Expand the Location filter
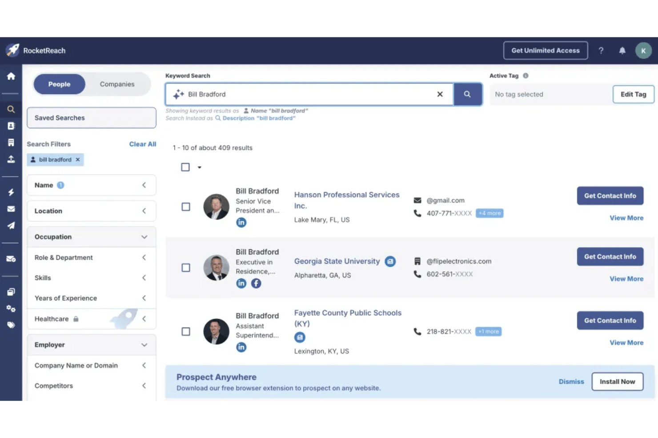The width and height of the screenshot is (658, 438). (x=92, y=211)
